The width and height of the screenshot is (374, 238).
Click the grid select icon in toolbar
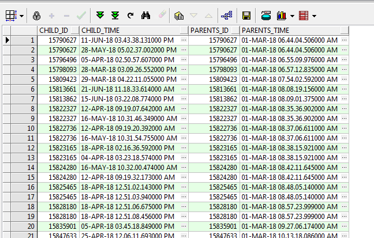click(x=11, y=16)
